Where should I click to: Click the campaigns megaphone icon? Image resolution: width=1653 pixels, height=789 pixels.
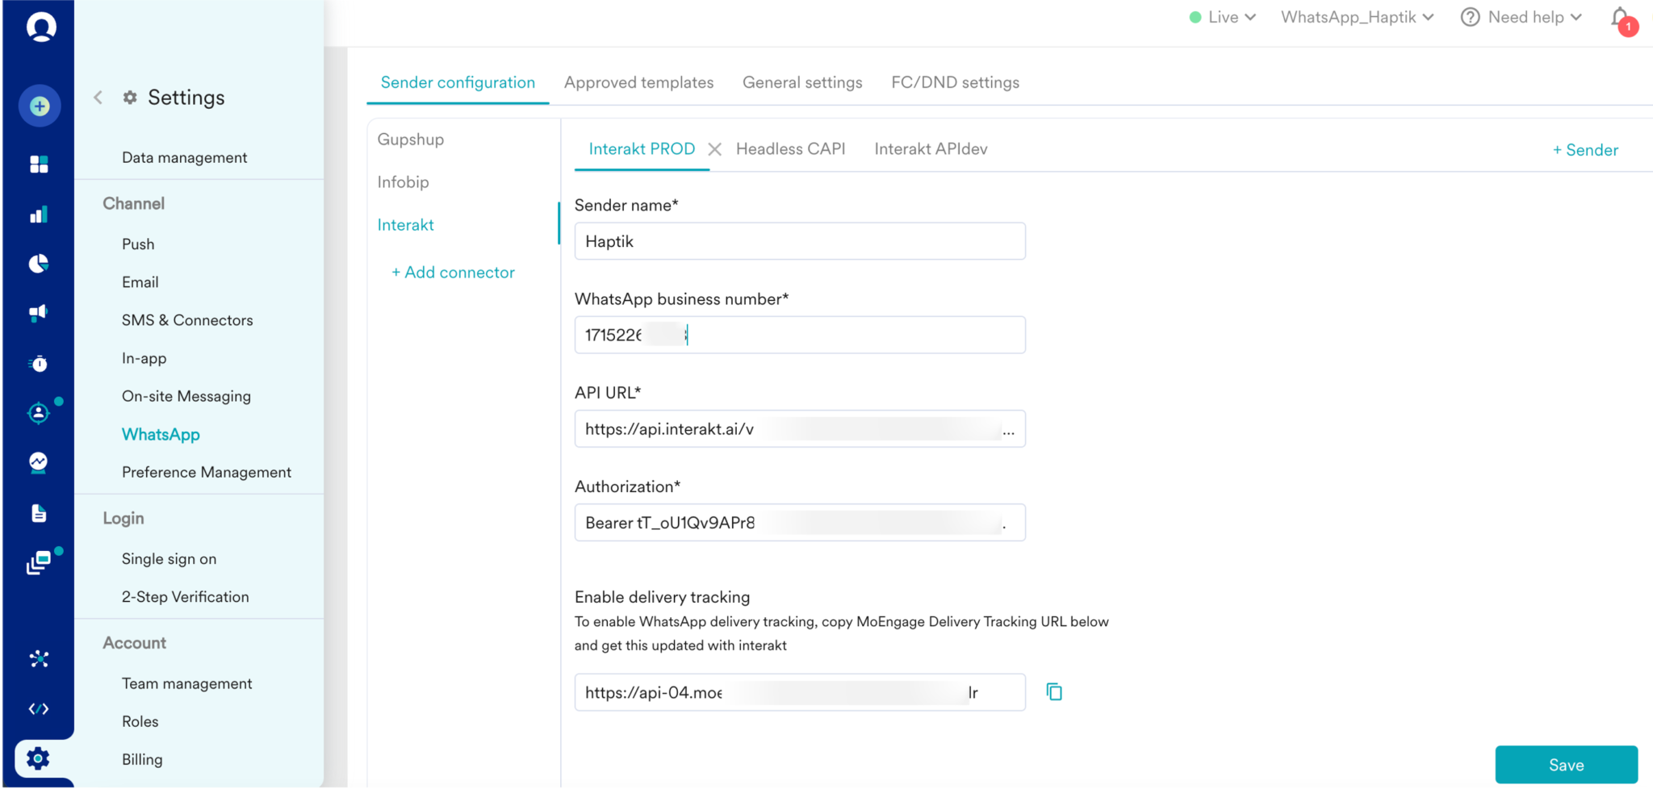click(x=39, y=313)
